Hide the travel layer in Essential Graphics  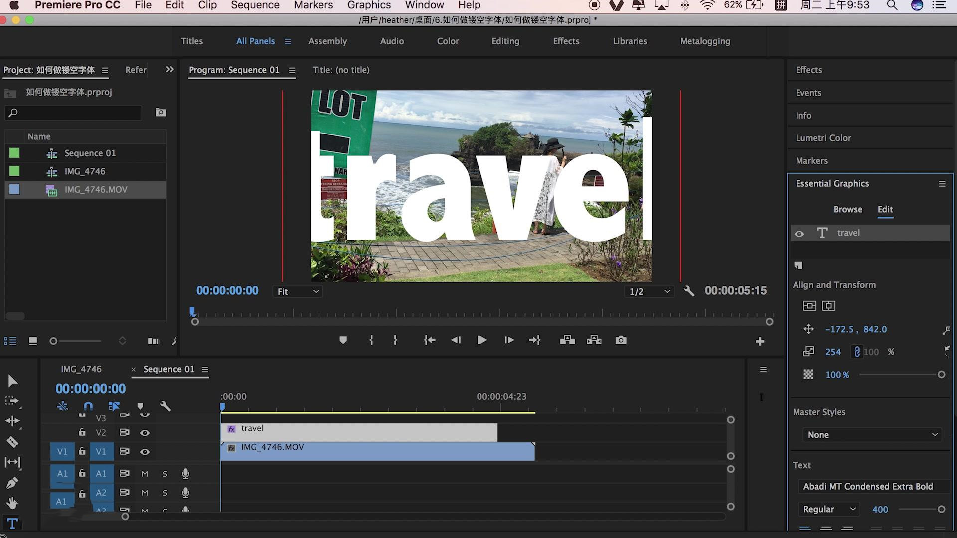[799, 234]
